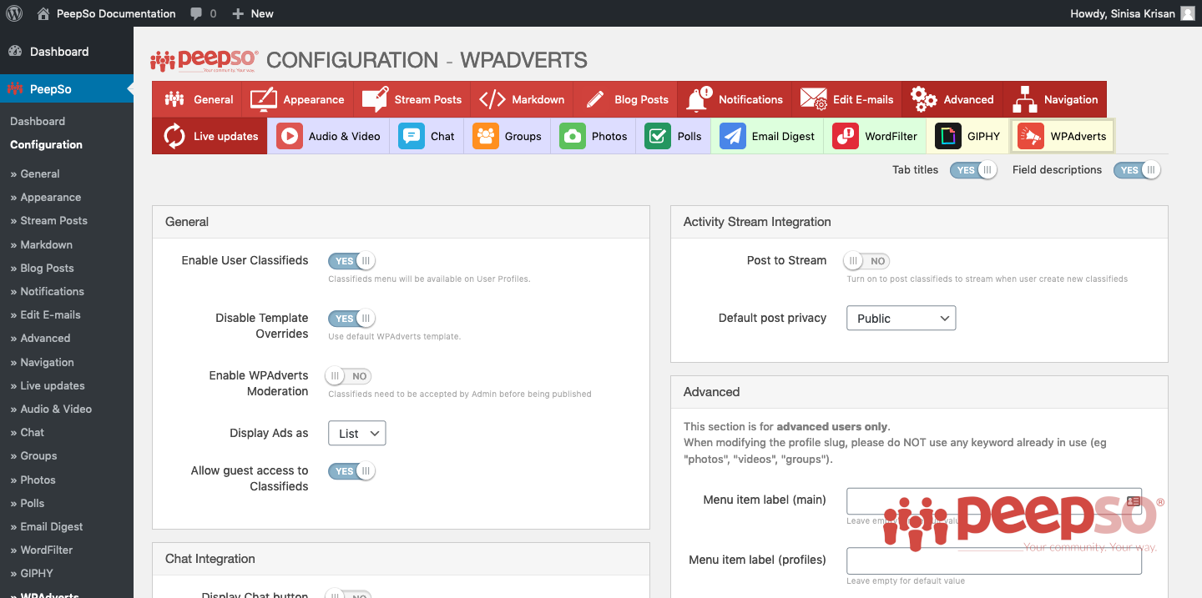
Task: Click the Blog Posts pencil icon
Action: point(595,99)
